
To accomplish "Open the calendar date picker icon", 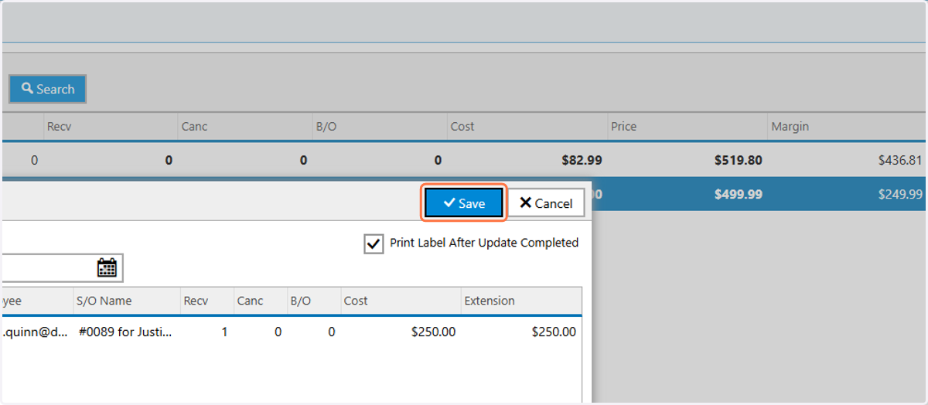I will [107, 267].
